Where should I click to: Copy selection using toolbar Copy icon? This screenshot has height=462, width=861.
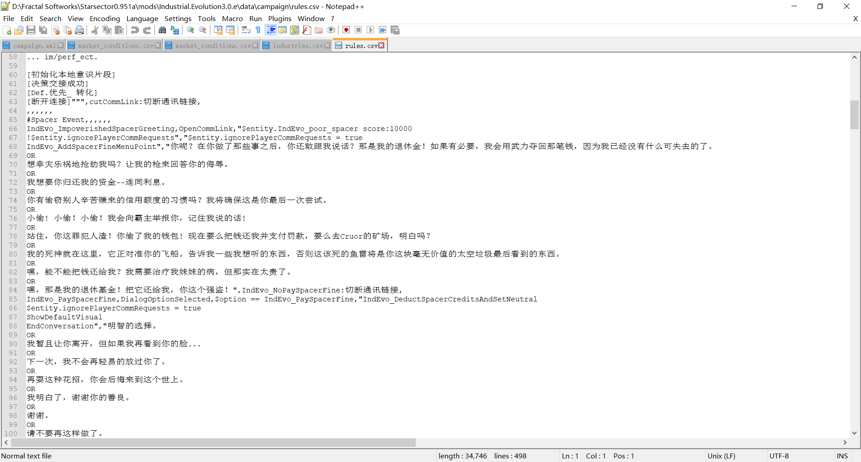point(107,30)
